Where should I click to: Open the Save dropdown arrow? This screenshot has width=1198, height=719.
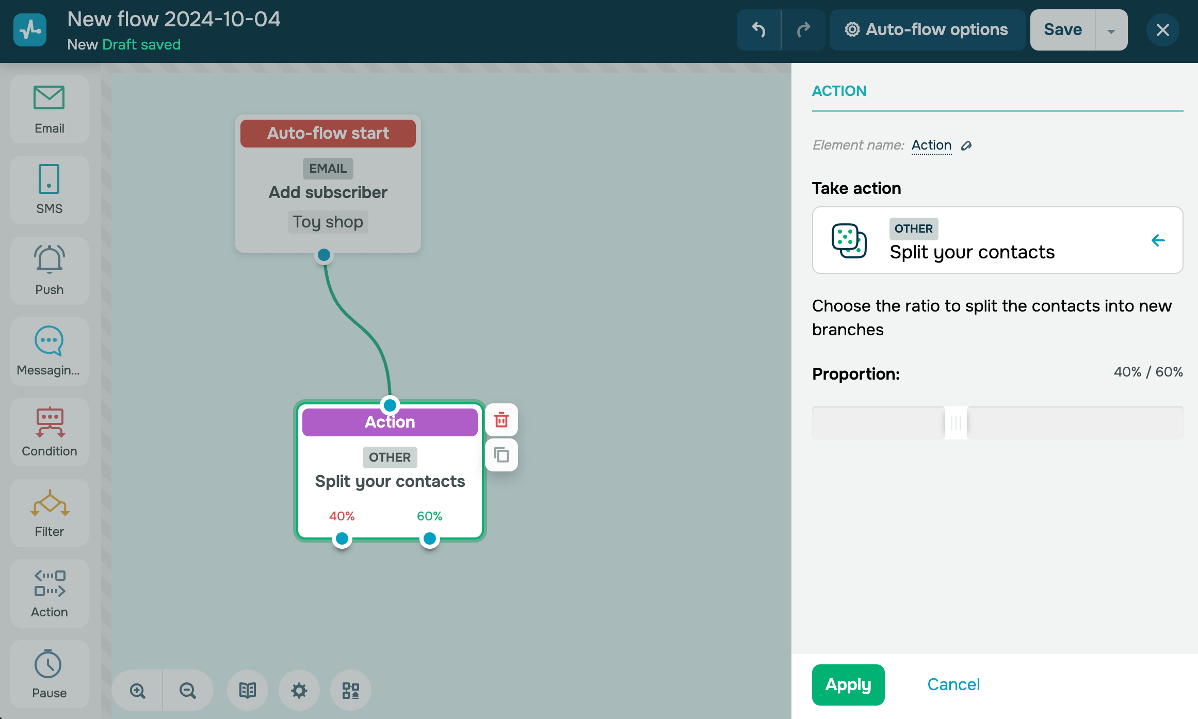tap(1111, 30)
